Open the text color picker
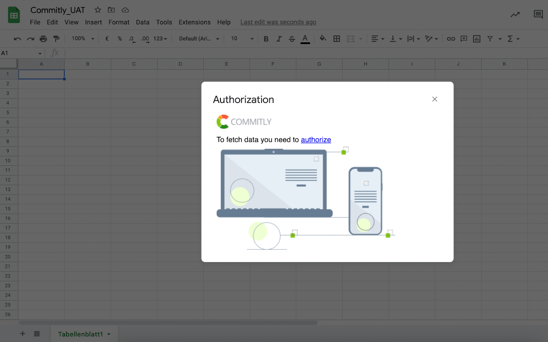Screen dimensions: 548x342 [x=305, y=39]
